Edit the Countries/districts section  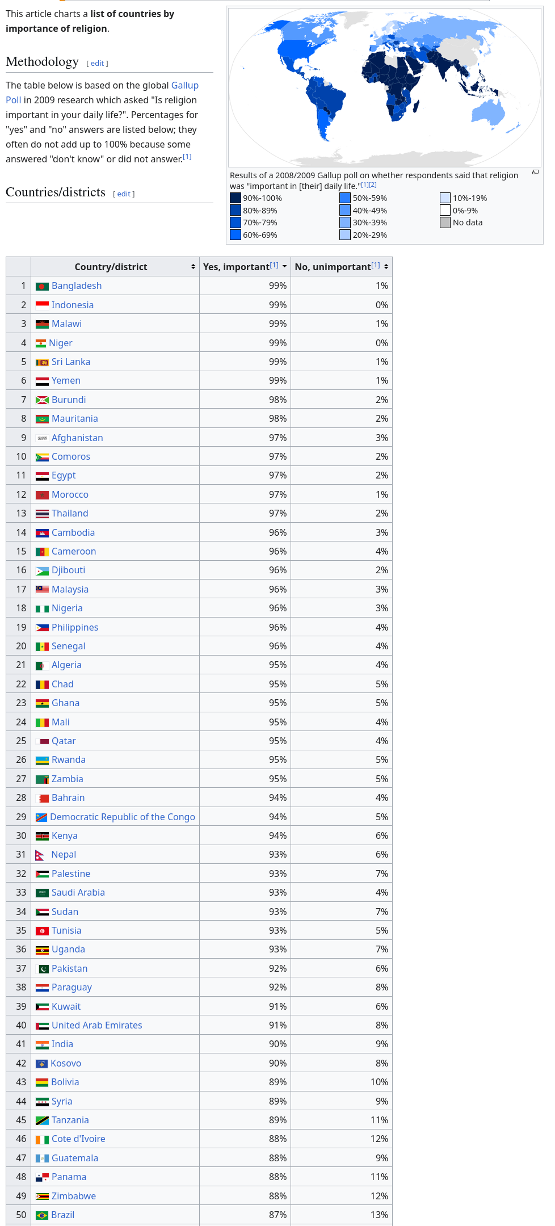click(x=124, y=194)
